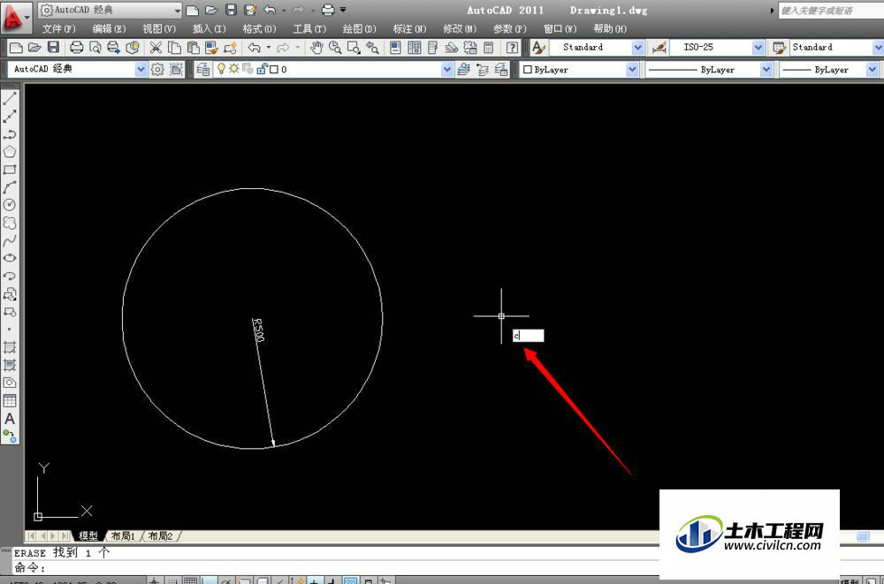Open the ByLayer linetype dropdown

[x=766, y=69]
